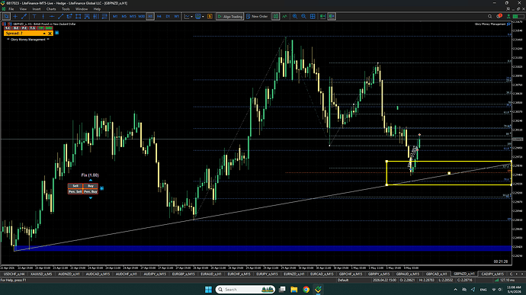
Task: Open File Explorer from taskbar
Action: click(294, 290)
